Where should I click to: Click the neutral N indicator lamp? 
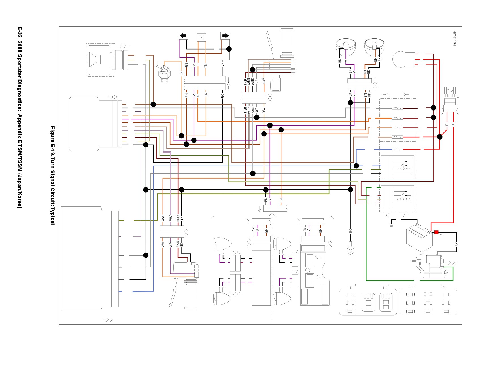[x=201, y=37]
